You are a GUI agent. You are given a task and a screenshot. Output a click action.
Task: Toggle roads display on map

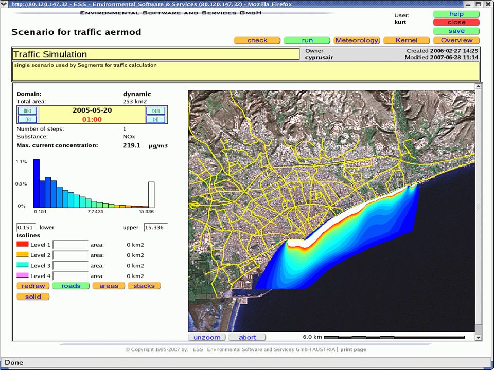(x=71, y=286)
